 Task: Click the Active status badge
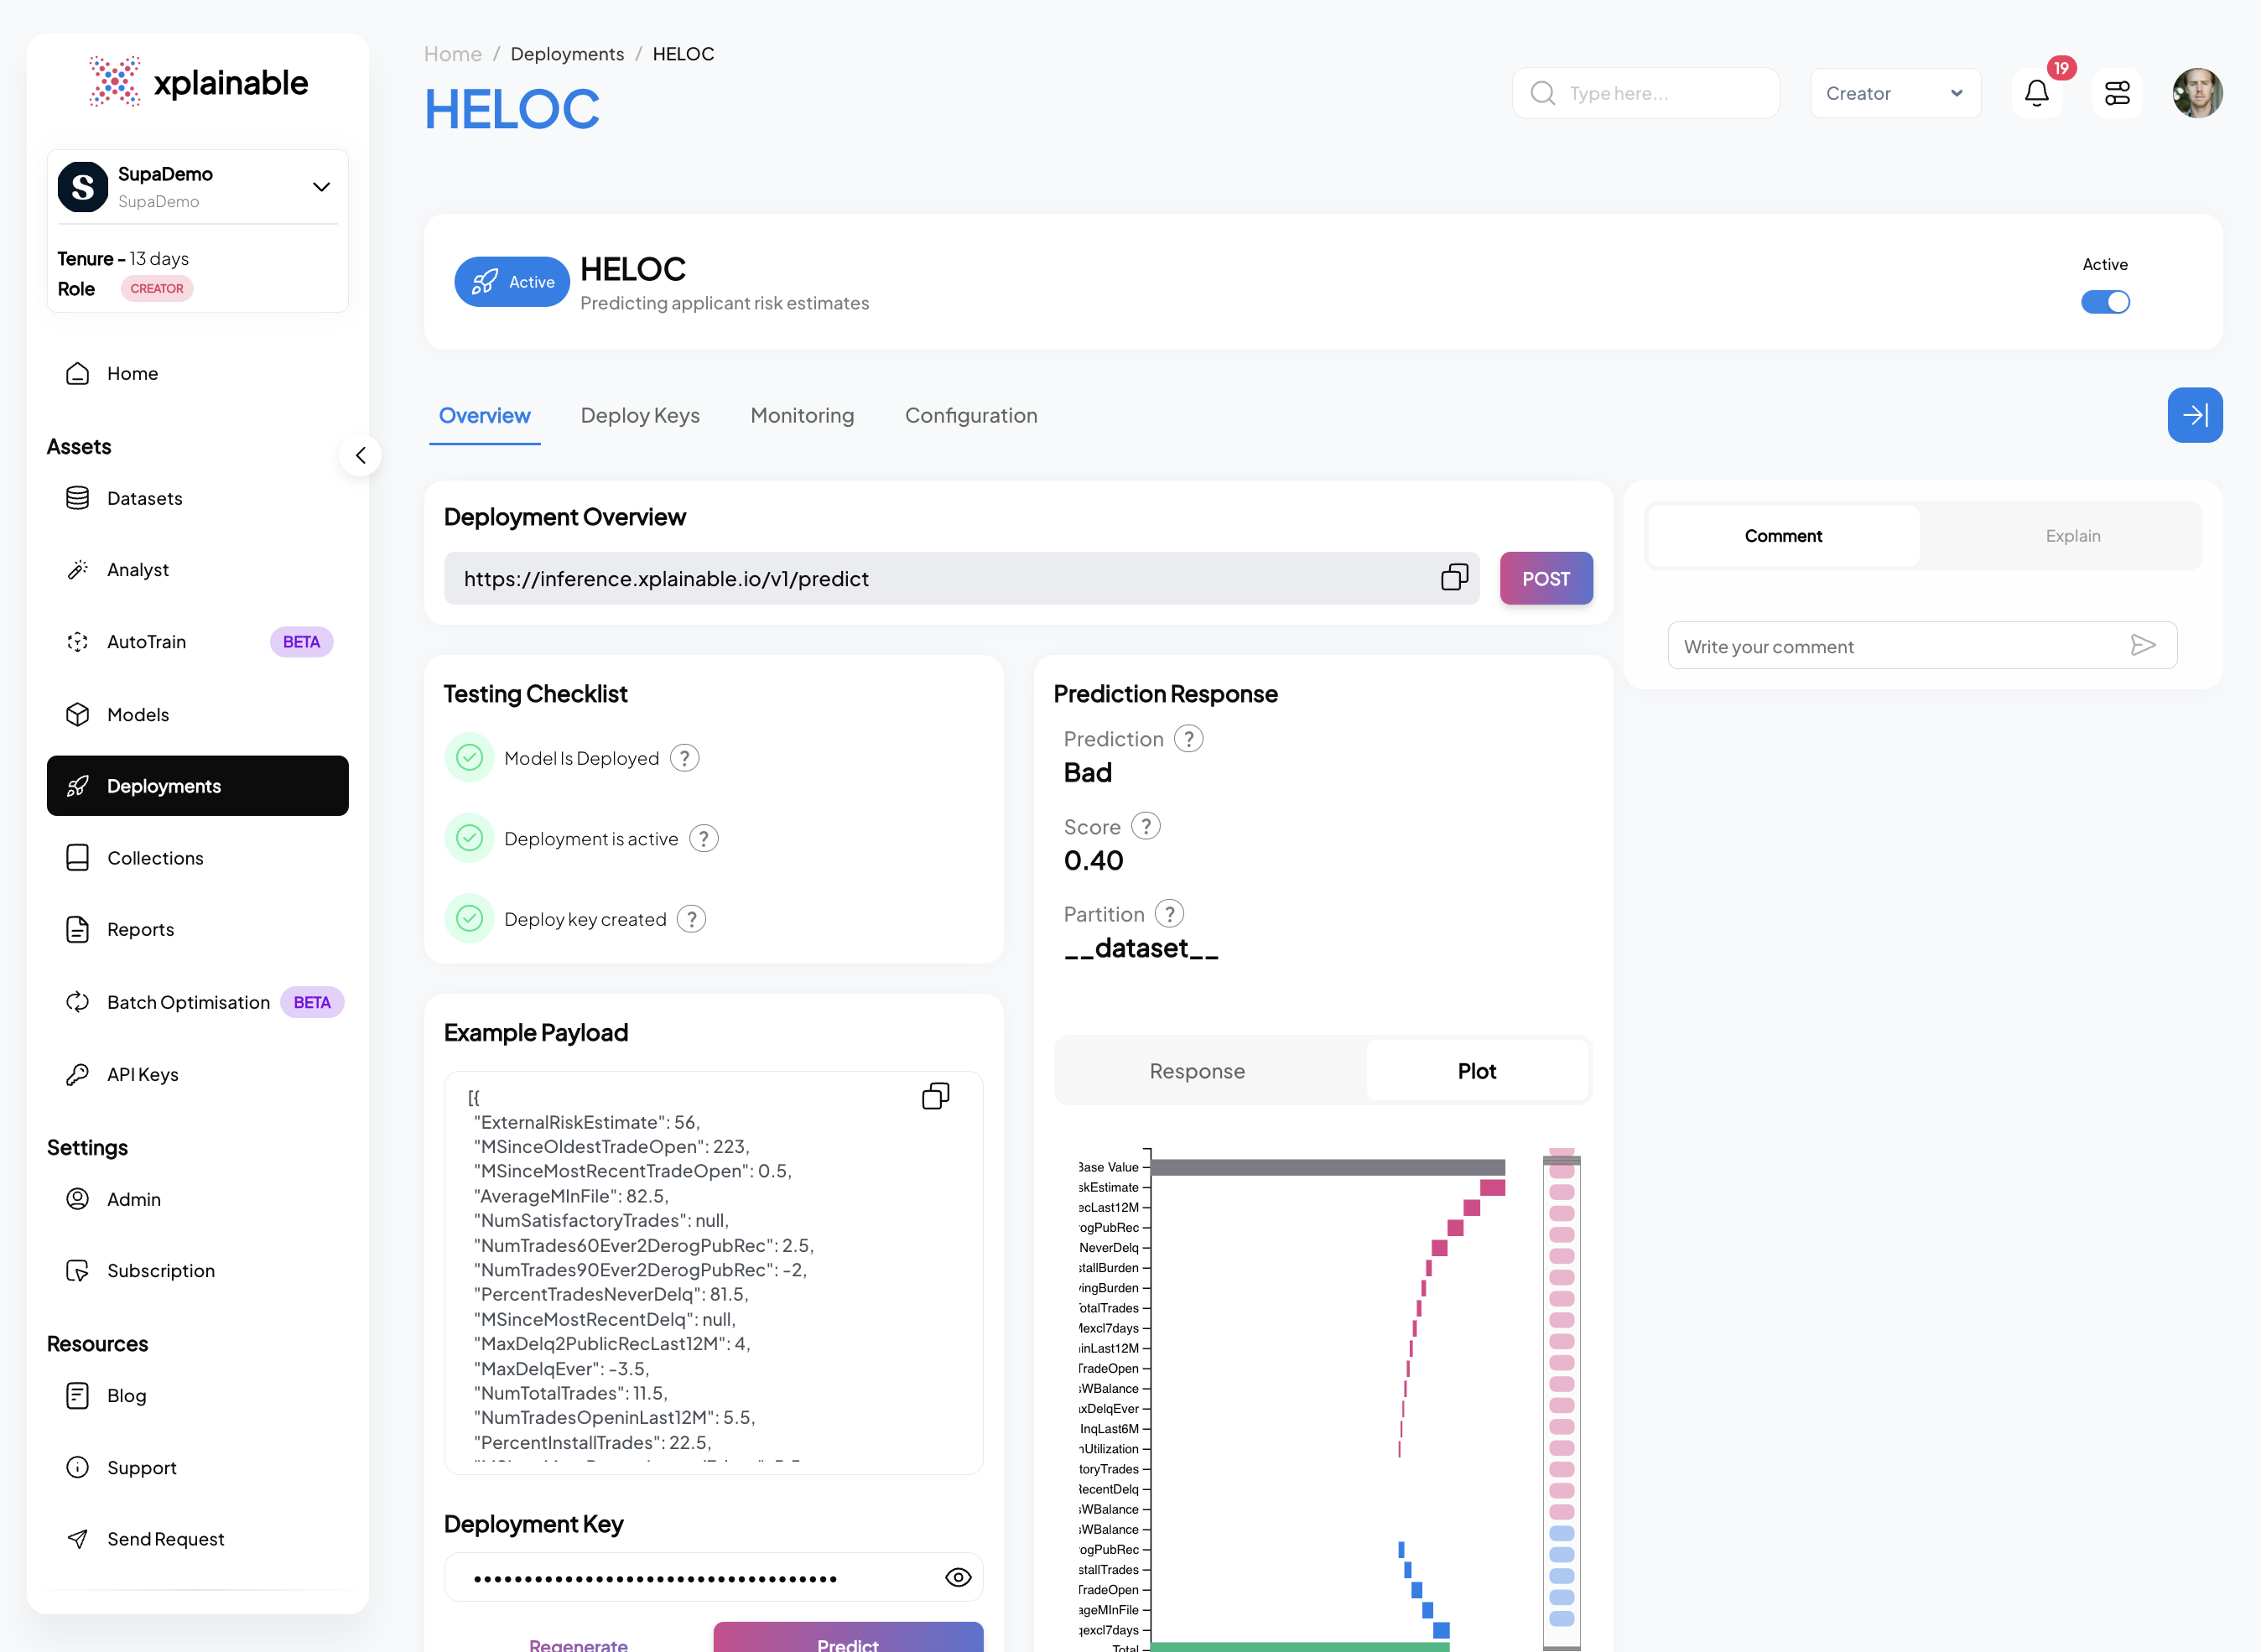coord(512,282)
